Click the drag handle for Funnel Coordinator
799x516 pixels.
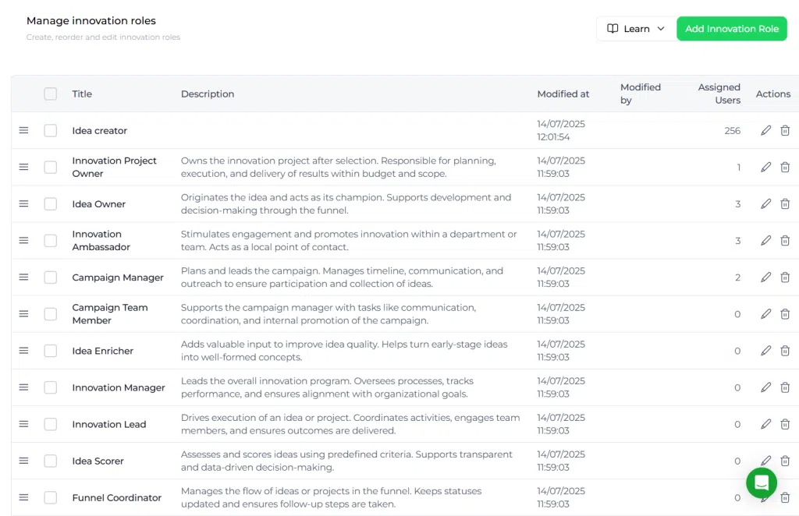[x=23, y=497]
